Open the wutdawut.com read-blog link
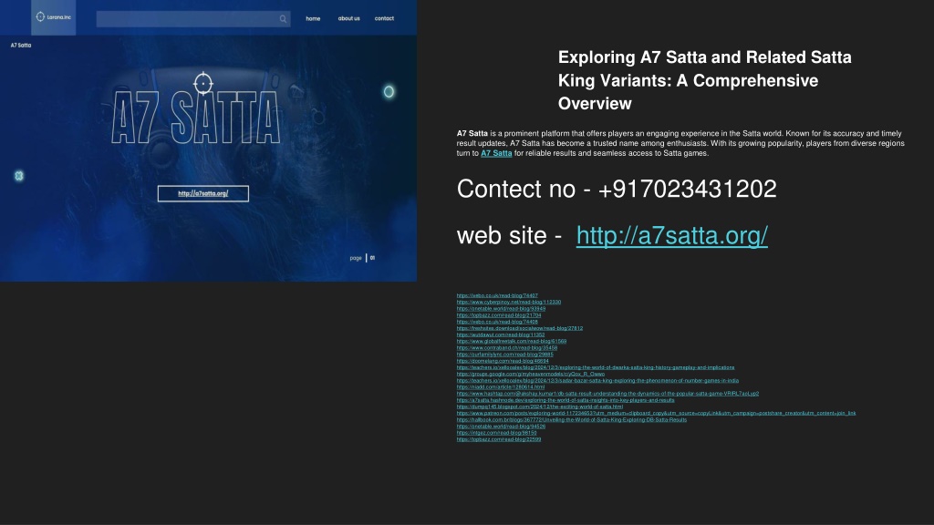Viewport: 934px width, 525px height. [x=501, y=335]
